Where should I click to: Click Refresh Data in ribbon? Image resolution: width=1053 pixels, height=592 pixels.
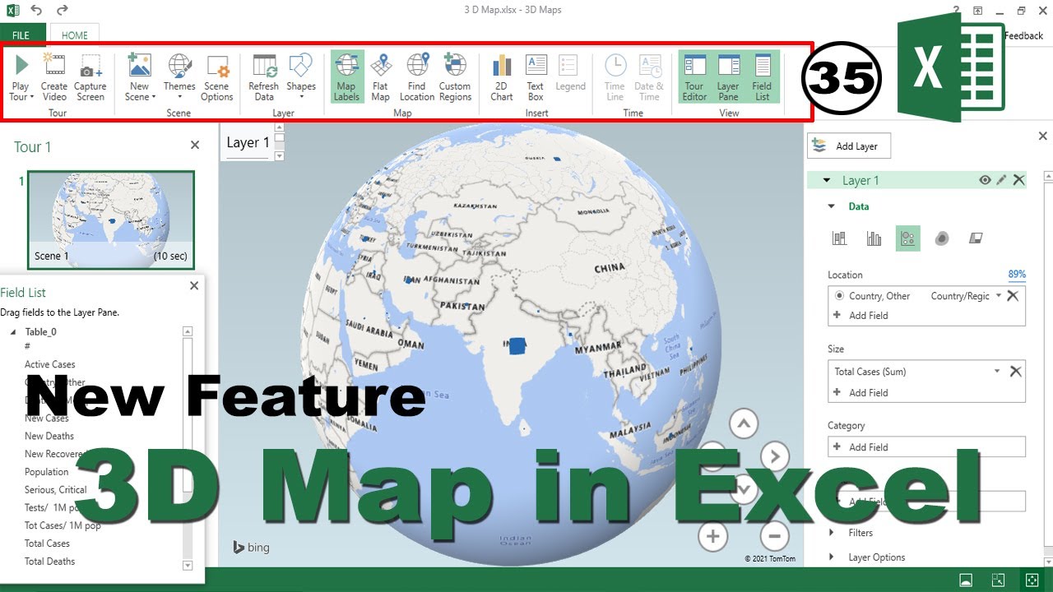[x=264, y=76]
